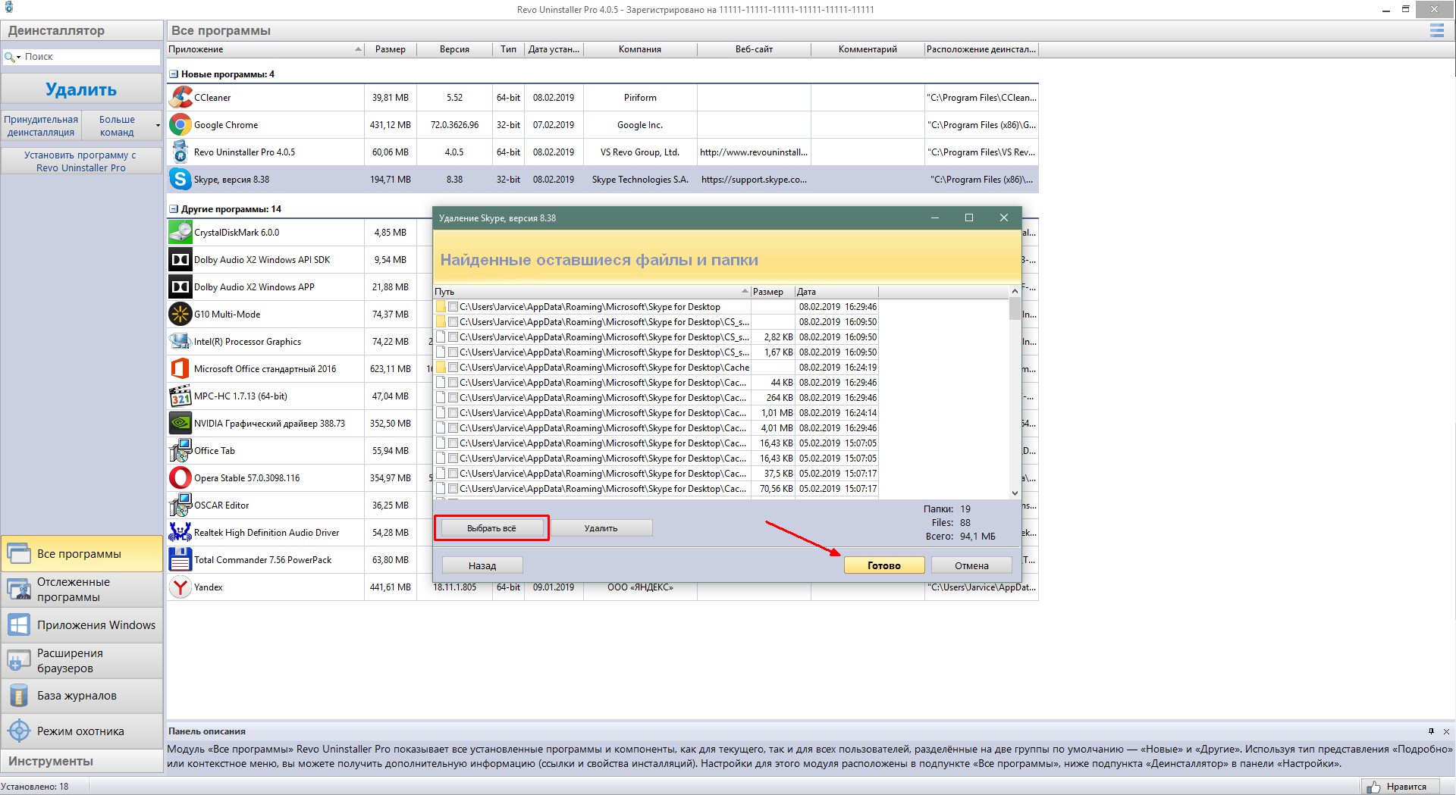Collapse the Другие программы: 14 group

(174, 209)
